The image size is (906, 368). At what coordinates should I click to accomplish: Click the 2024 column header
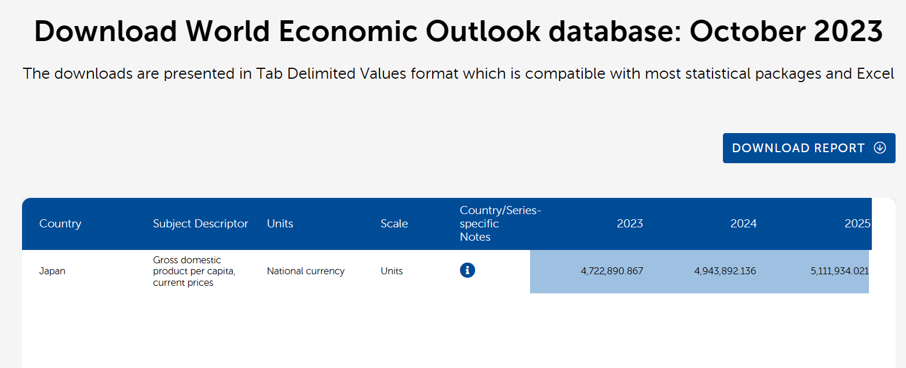pos(743,224)
